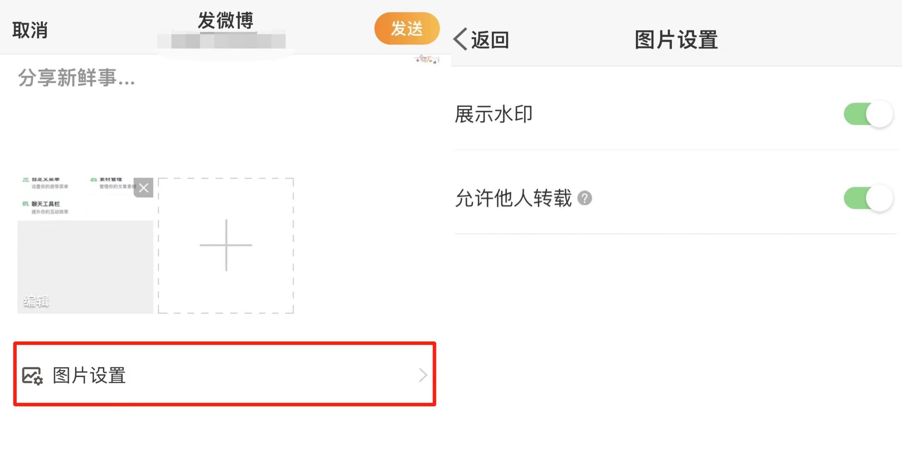Click the picture settings gear-image icon
Image resolution: width=902 pixels, height=451 pixels.
point(32,376)
